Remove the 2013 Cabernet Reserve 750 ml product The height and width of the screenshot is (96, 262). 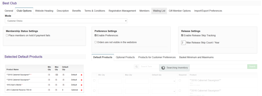(x=82, y=90)
